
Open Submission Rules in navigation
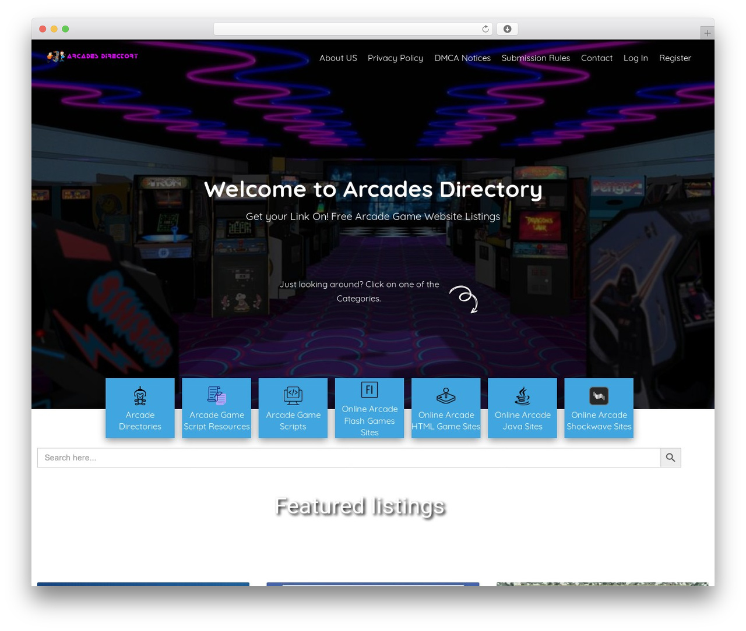point(536,58)
